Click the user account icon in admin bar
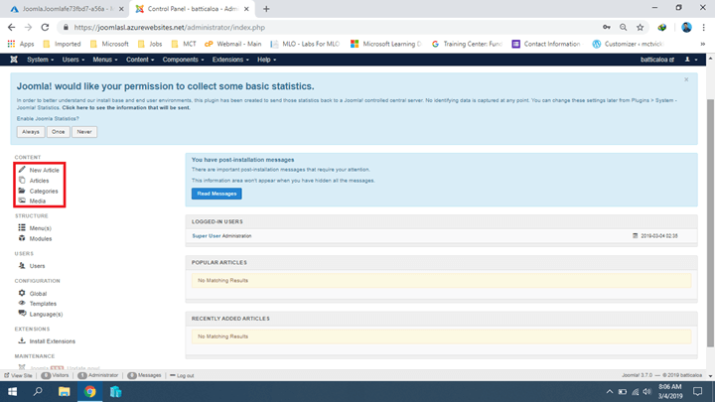The image size is (715, 402). (x=687, y=60)
